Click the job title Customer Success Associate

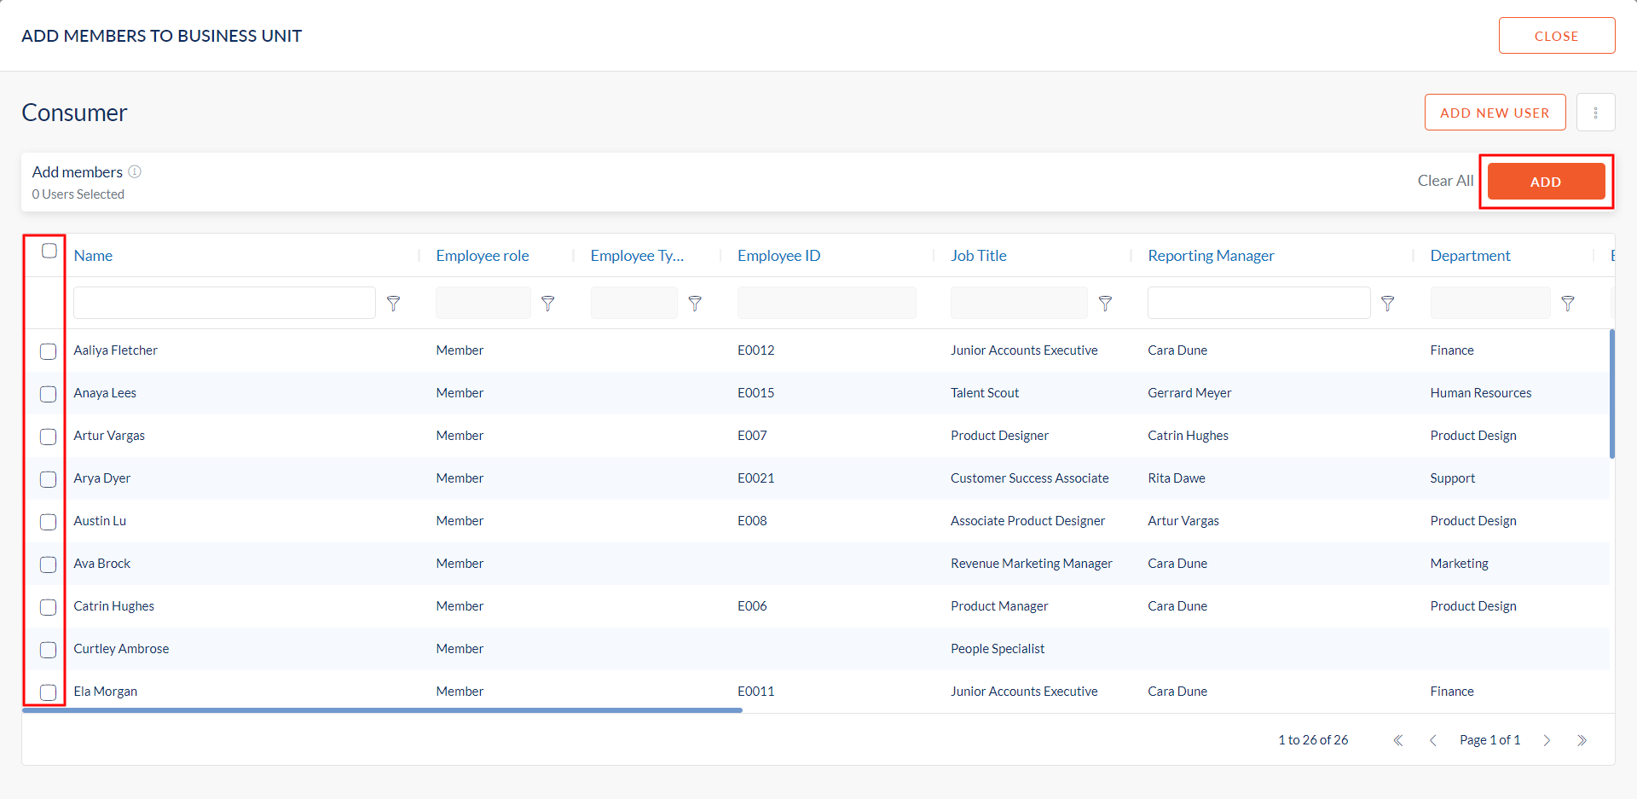coord(1029,478)
